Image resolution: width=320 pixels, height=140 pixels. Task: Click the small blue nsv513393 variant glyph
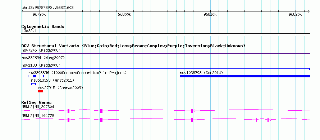34,84
